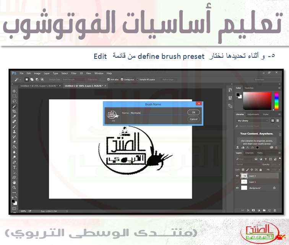Open the Filter menu
The width and height of the screenshot is (289, 245).
click(74, 73)
